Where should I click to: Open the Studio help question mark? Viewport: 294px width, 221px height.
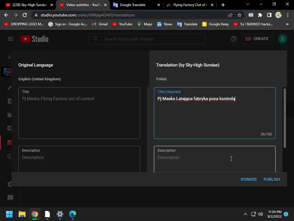click(x=234, y=39)
